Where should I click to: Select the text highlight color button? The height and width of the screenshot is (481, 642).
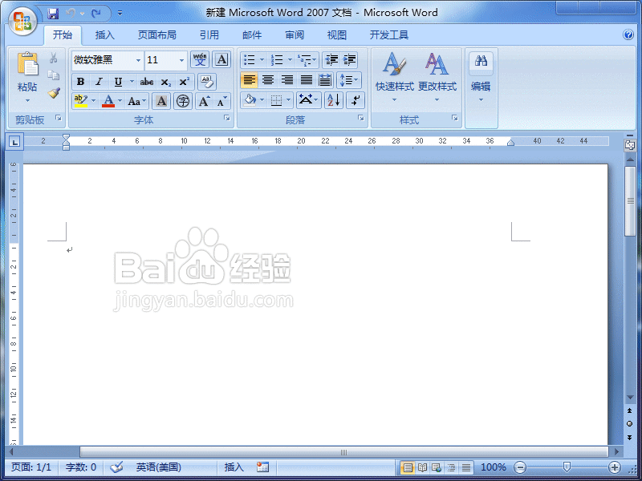[81, 101]
